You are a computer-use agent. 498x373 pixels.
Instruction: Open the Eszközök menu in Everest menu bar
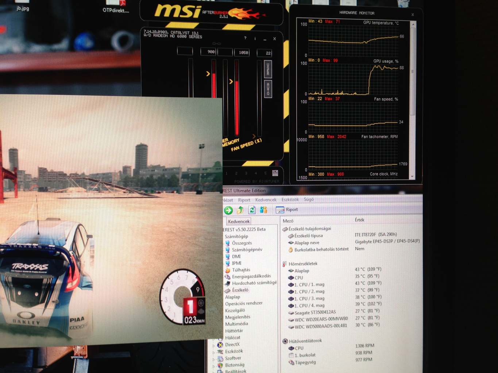tap(290, 199)
